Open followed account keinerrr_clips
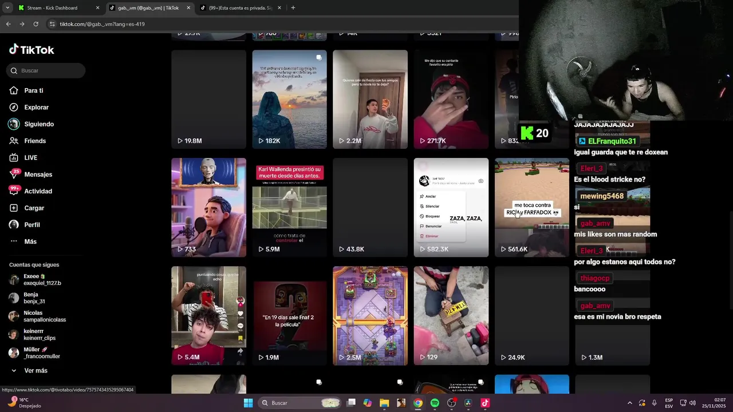 (x=33, y=335)
